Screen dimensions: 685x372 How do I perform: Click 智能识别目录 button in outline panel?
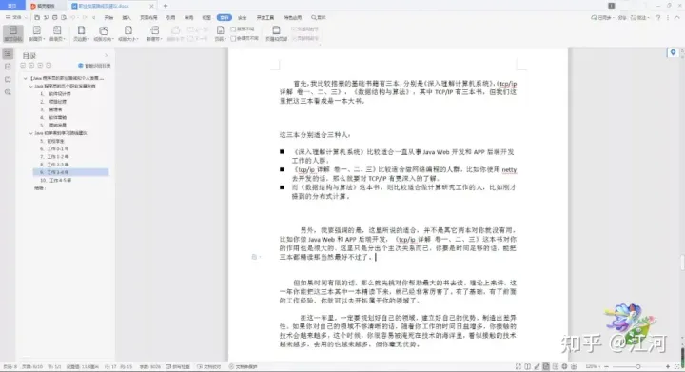click(x=94, y=66)
